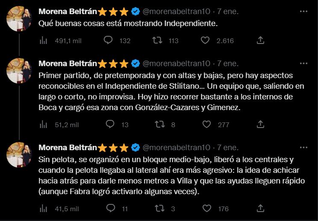Reply to the first tweet about Independiente
This screenshot has height=221, width=318.
tap(109, 41)
